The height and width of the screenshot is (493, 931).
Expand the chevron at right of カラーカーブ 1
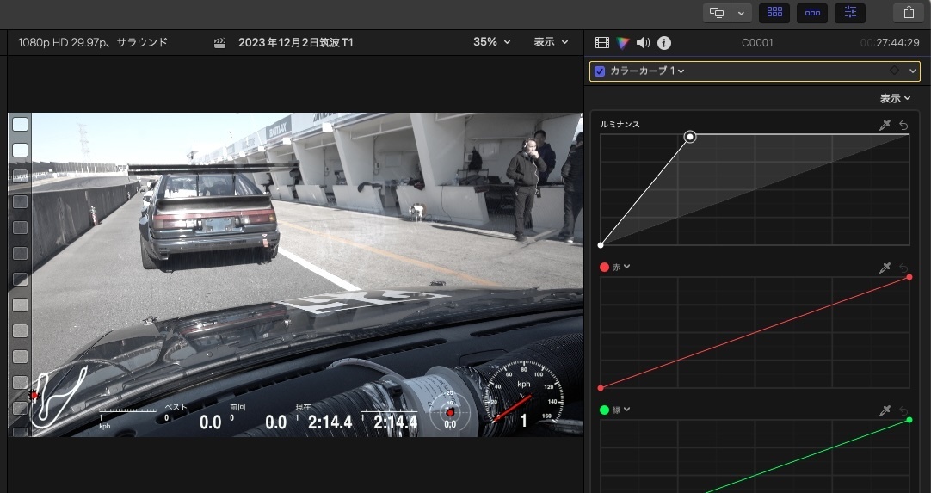(913, 71)
